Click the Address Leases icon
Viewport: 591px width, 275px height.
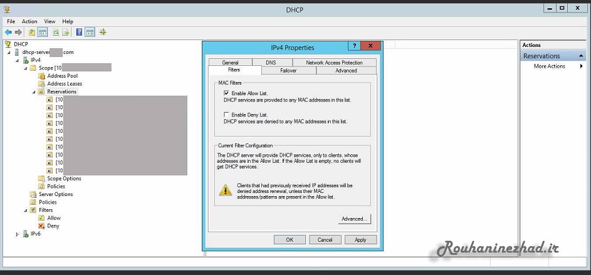(x=42, y=84)
